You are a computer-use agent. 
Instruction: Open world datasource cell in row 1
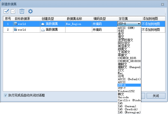pos(26,24)
